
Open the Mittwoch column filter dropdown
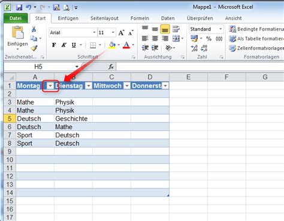(x=127, y=86)
